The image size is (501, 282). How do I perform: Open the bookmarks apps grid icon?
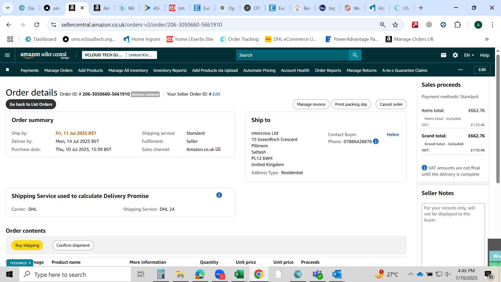click(10, 39)
